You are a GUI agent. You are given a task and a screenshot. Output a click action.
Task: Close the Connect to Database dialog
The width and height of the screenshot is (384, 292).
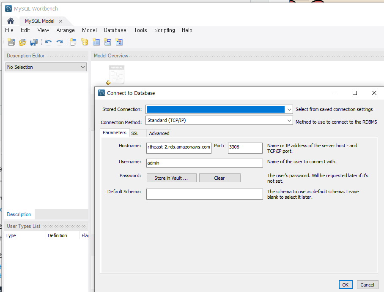click(x=374, y=93)
